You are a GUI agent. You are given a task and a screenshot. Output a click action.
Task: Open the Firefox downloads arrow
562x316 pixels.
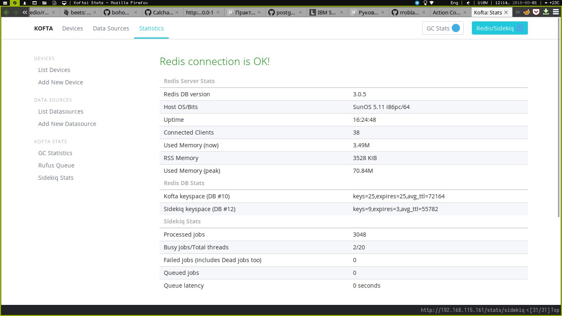click(x=546, y=12)
